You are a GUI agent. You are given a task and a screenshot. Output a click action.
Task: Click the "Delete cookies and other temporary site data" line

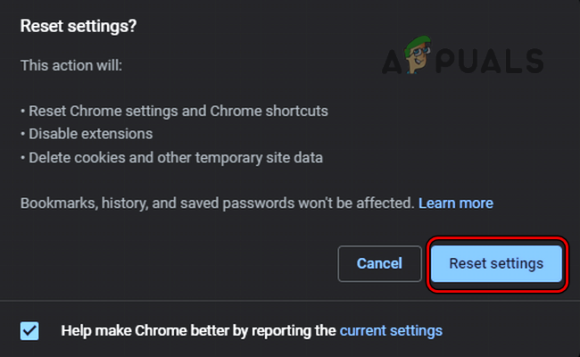(x=176, y=158)
